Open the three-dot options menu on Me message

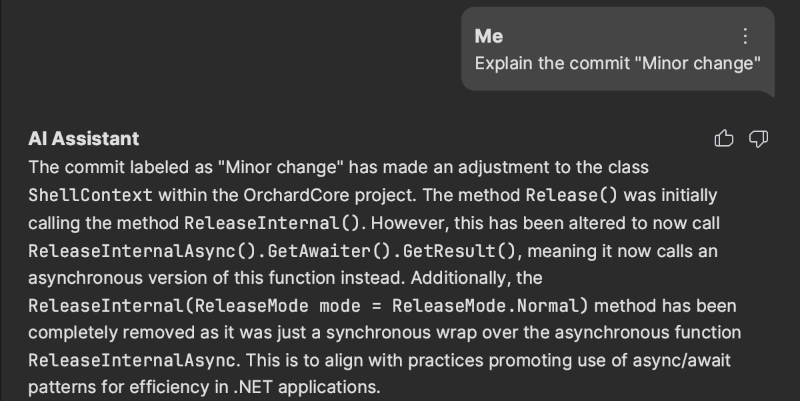(745, 36)
